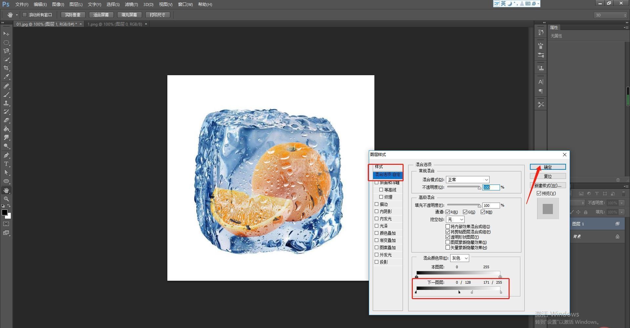Open the Hand tool preset picker arrow
The width and height of the screenshot is (630, 328).
tap(17, 15)
